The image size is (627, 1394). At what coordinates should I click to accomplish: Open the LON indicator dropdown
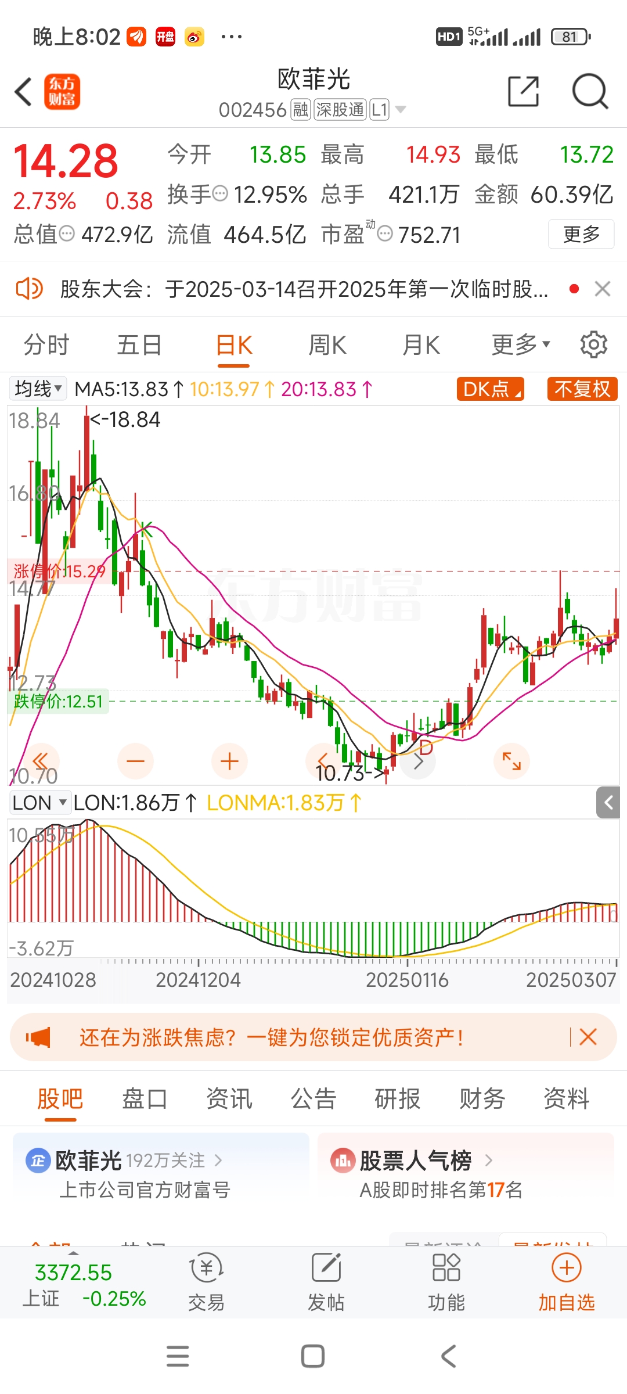pyautogui.click(x=39, y=803)
